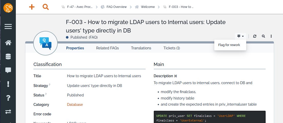
Task: Switch to the Translations tab
Action: (141, 48)
